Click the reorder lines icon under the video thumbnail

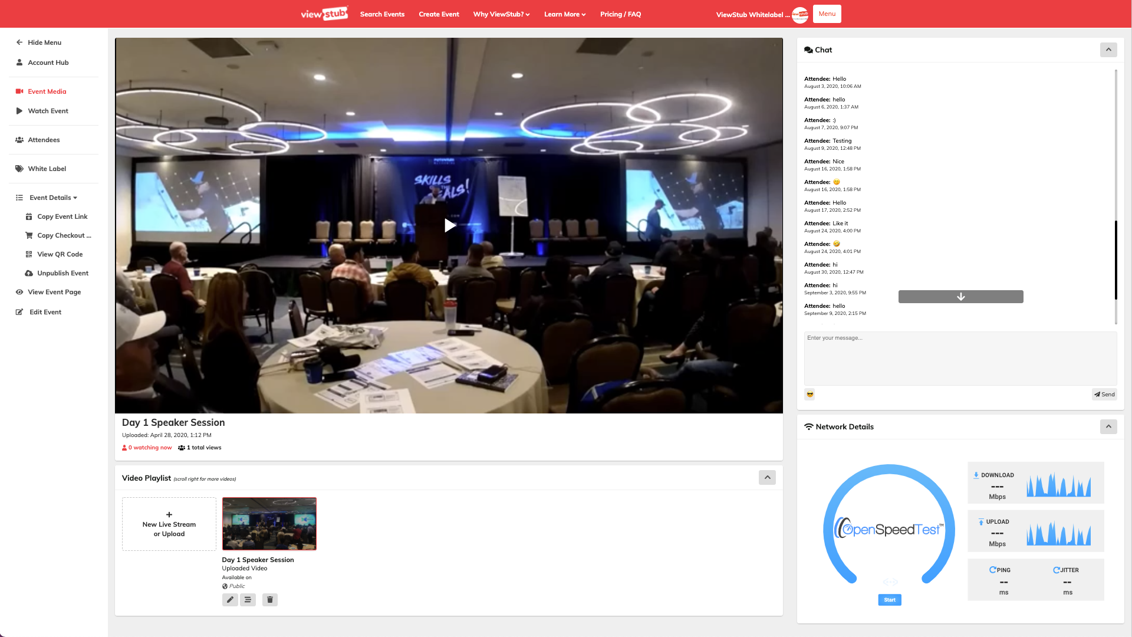pos(248,600)
